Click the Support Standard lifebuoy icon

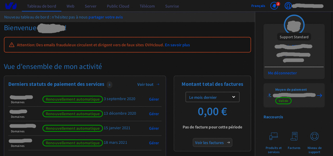[x=294, y=25]
